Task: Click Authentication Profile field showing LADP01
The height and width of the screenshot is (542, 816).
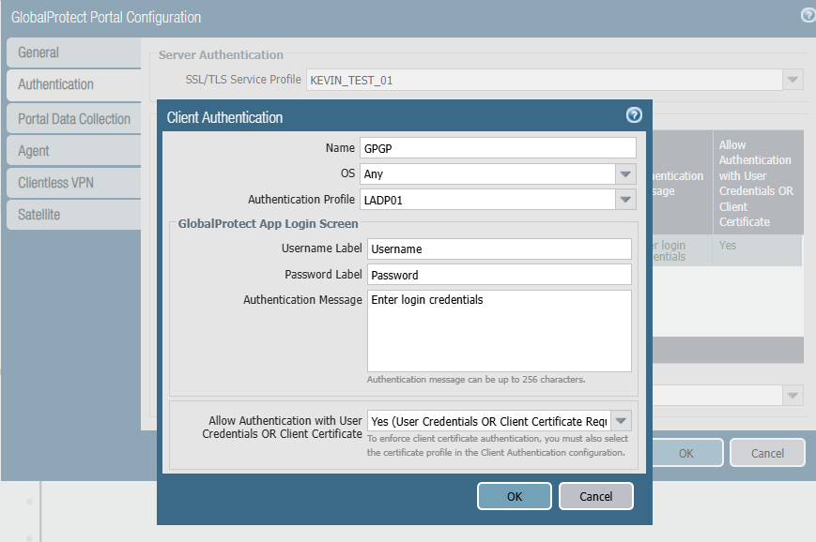Action: click(x=487, y=200)
